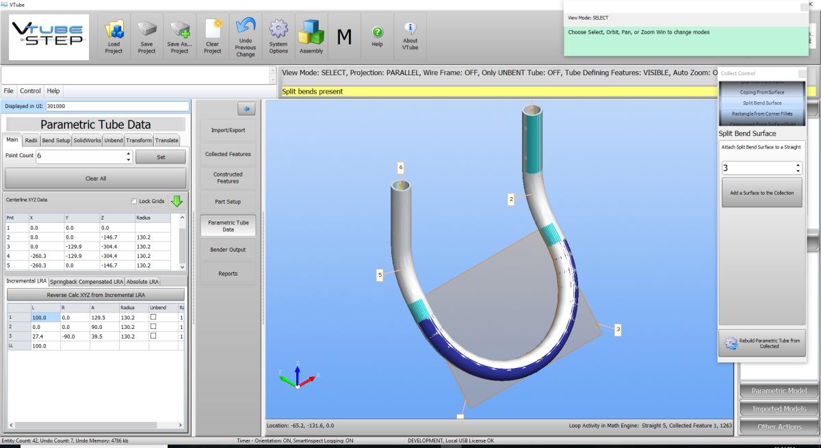Switch to the Bend Setup tab
Image resolution: width=821 pixels, height=448 pixels.
tap(55, 140)
